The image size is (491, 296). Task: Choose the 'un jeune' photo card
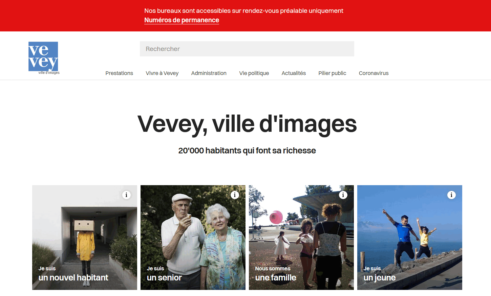(x=410, y=238)
